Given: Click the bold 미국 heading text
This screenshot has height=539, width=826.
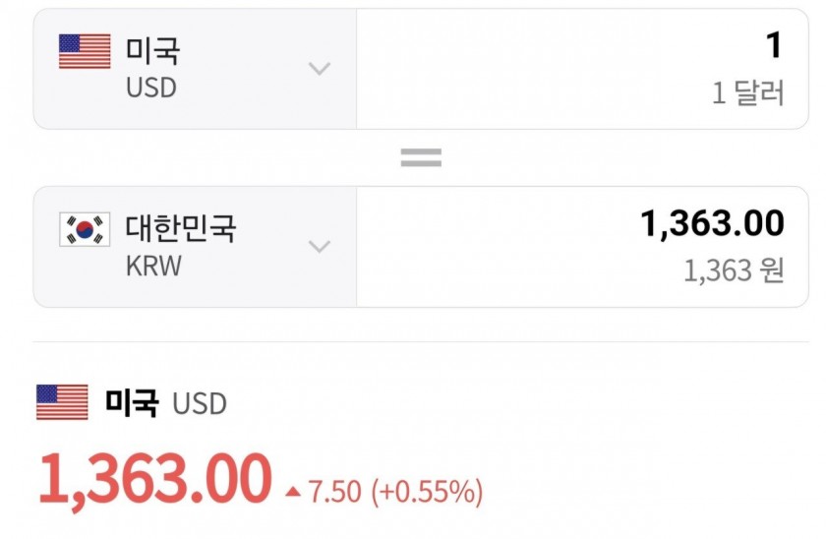Looking at the screenshot, I should [132, 402].
